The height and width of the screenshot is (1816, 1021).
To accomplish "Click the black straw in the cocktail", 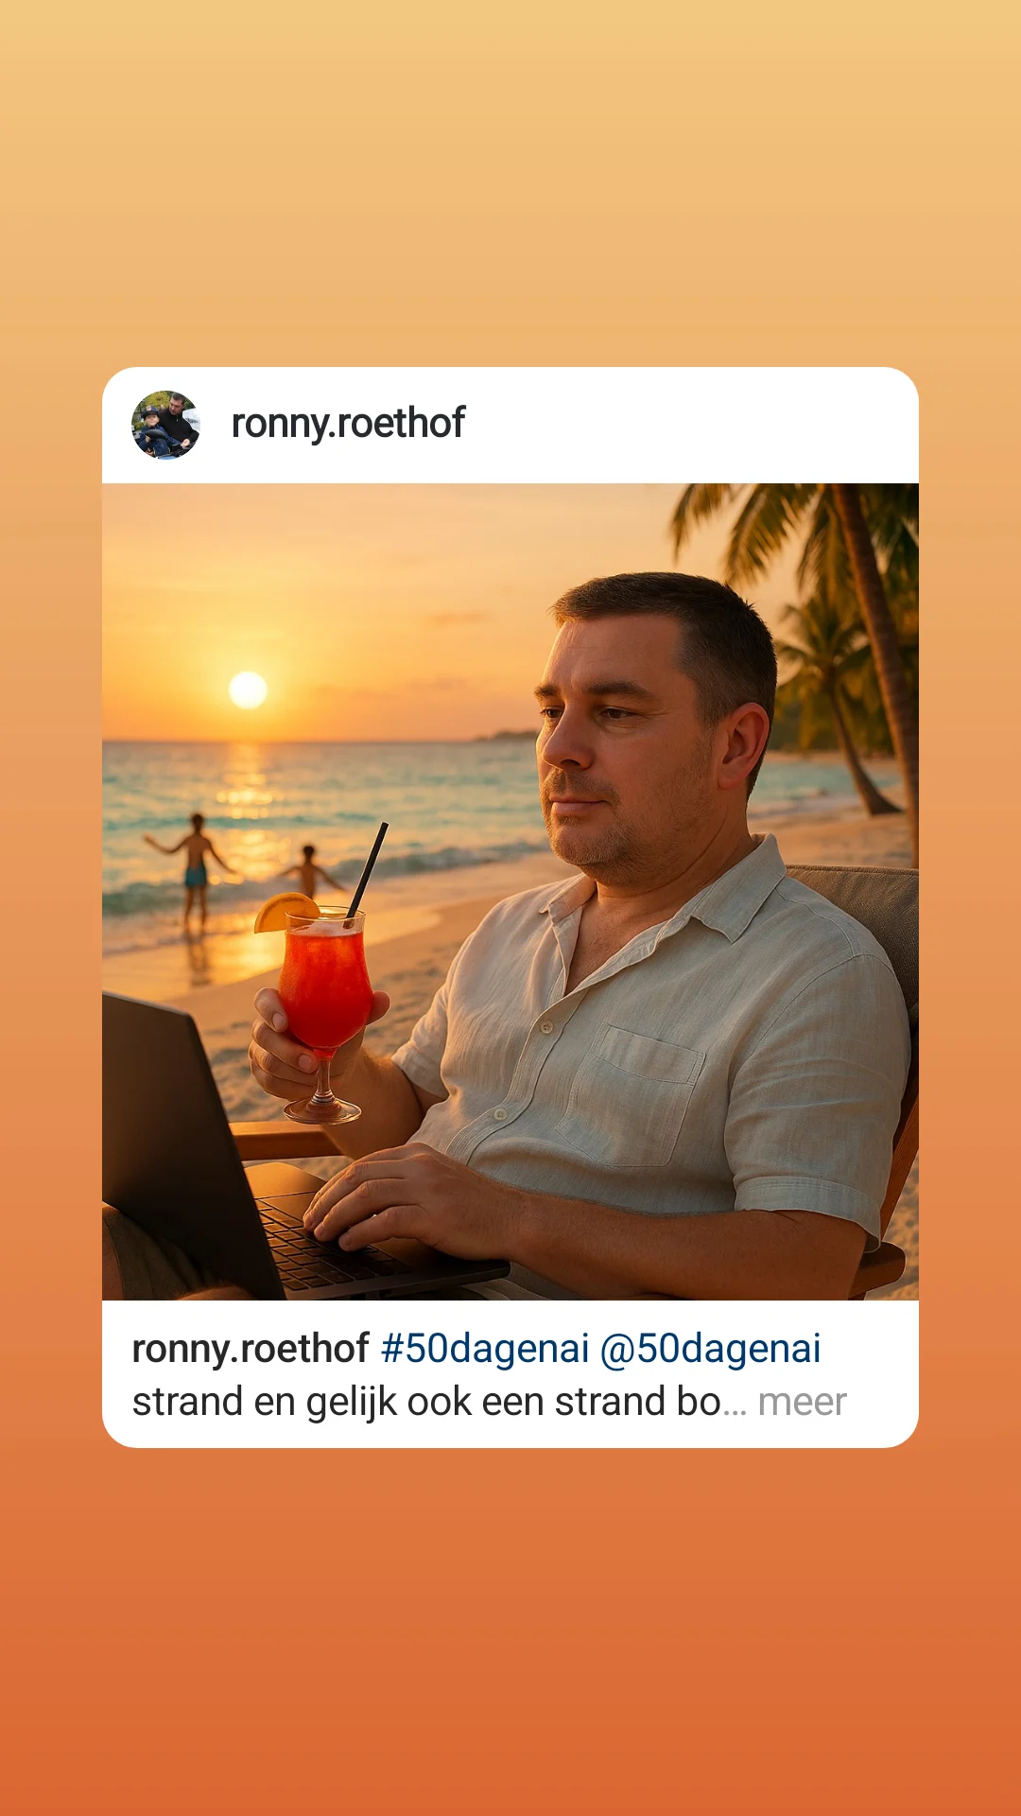I will 369,865.
